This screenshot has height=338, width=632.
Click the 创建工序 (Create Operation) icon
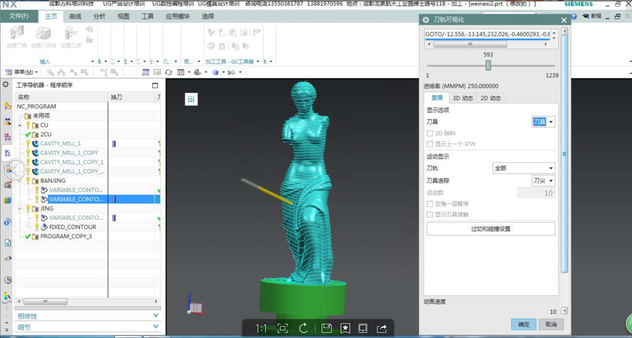point(71,33)
